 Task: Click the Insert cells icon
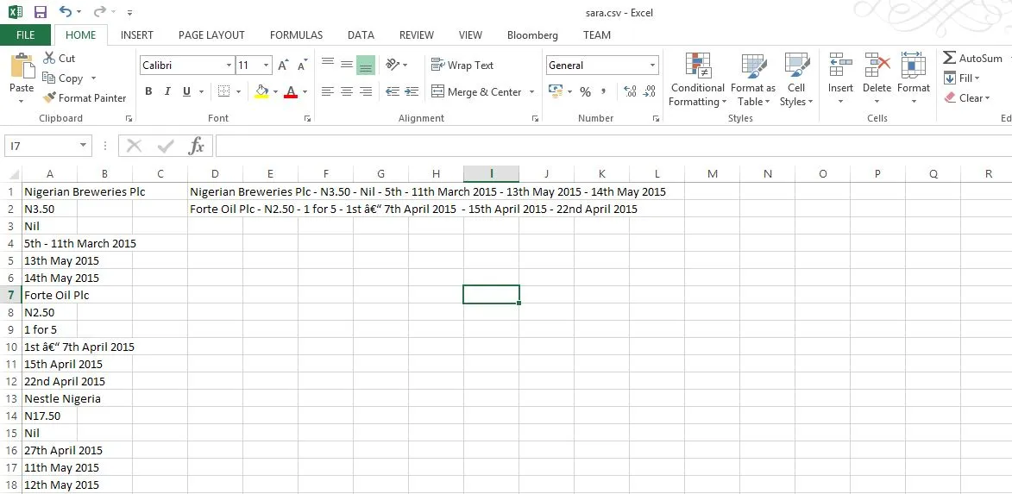pyautogui.click(x=840, y=66)
